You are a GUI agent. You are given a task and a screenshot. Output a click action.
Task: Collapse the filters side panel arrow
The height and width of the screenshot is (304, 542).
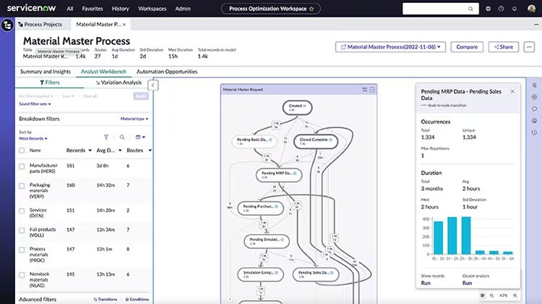(152, 85)
